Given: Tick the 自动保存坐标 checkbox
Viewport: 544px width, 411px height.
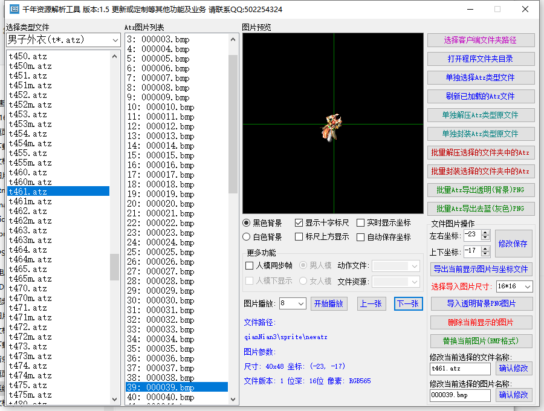Looking at the screenshot, I should coord(361,237).
